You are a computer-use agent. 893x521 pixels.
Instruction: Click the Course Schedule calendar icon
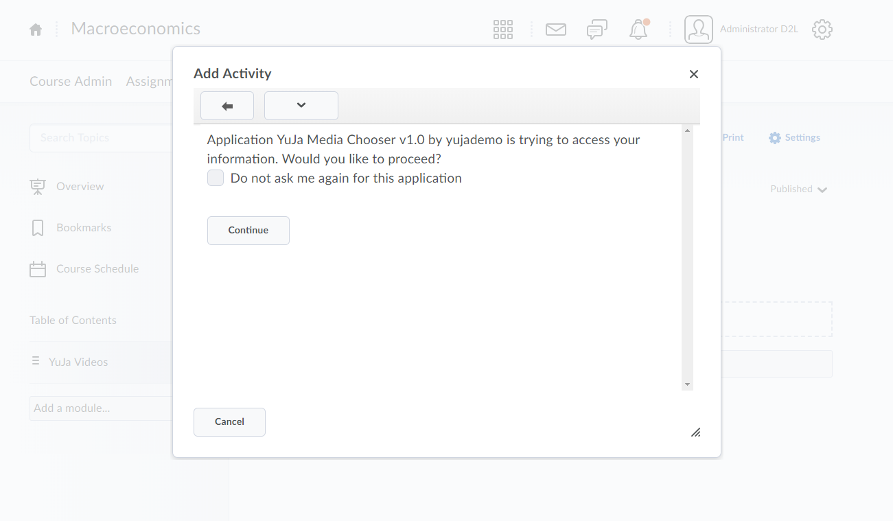pyautogui.click(x=38, y=269)
